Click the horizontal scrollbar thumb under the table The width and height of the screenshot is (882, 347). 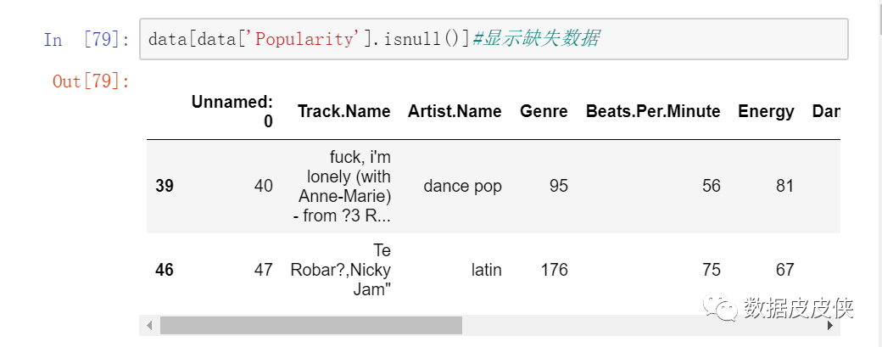coord(311,325)
